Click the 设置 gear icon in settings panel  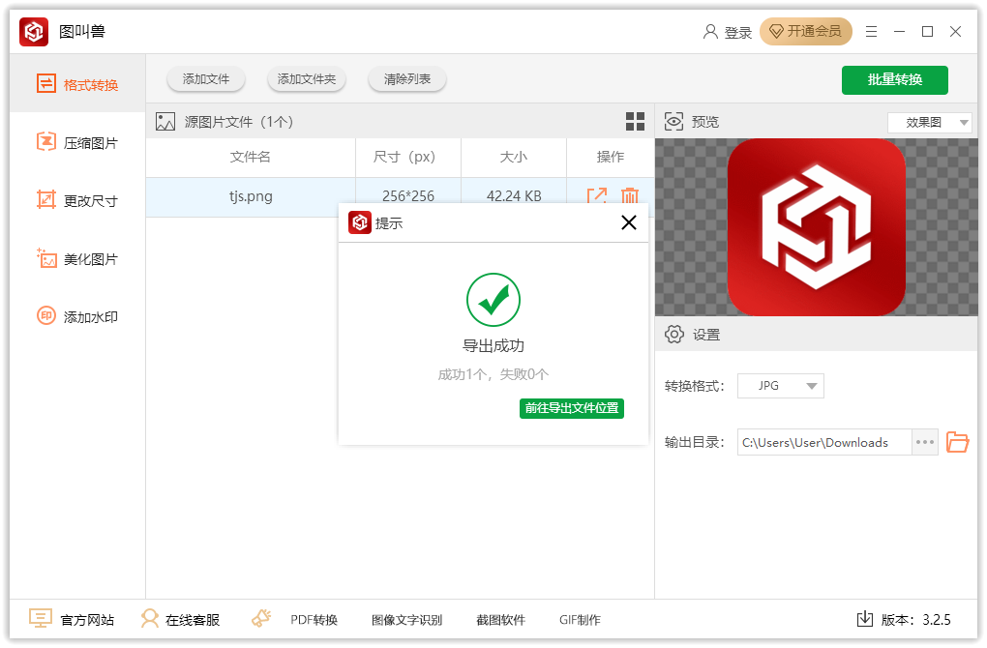[674, 334]
